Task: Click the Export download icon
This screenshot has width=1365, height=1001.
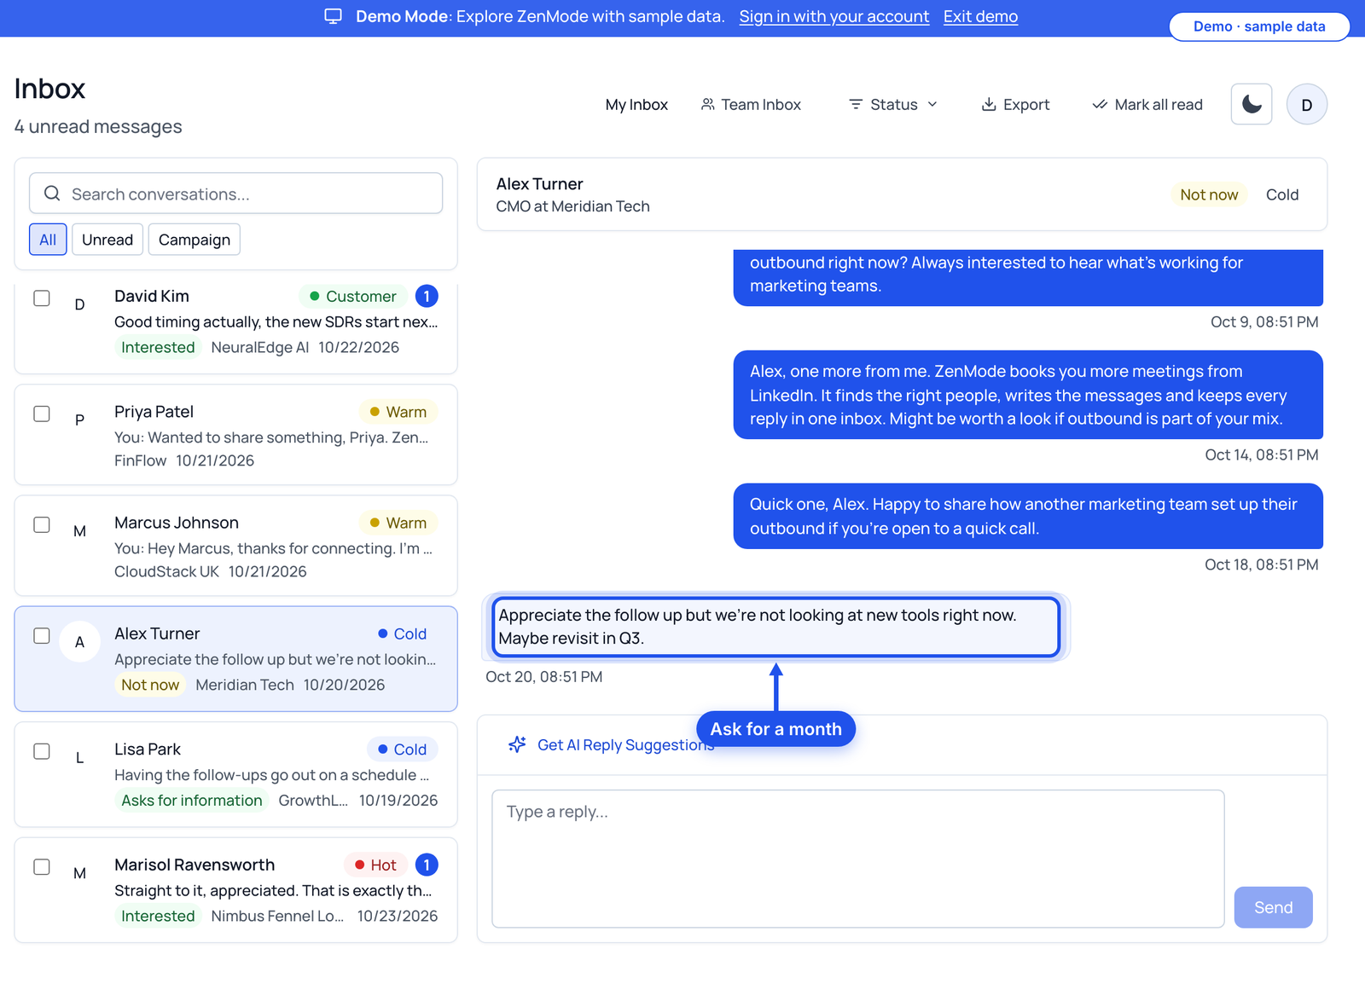Action: [989, 104]
